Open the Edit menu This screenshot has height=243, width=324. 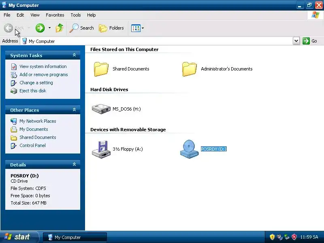pyautogui.click(x=20, y=15)
